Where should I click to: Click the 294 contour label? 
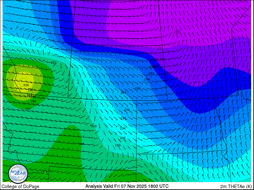tap(123, 129)
